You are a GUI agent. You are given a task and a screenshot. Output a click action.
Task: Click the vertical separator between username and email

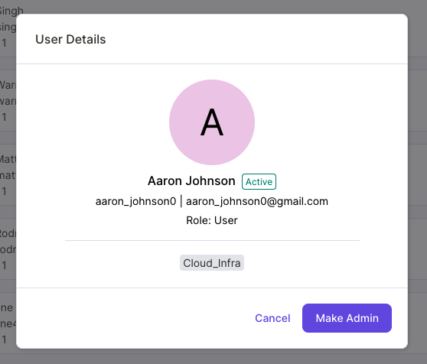click(181, 202)
